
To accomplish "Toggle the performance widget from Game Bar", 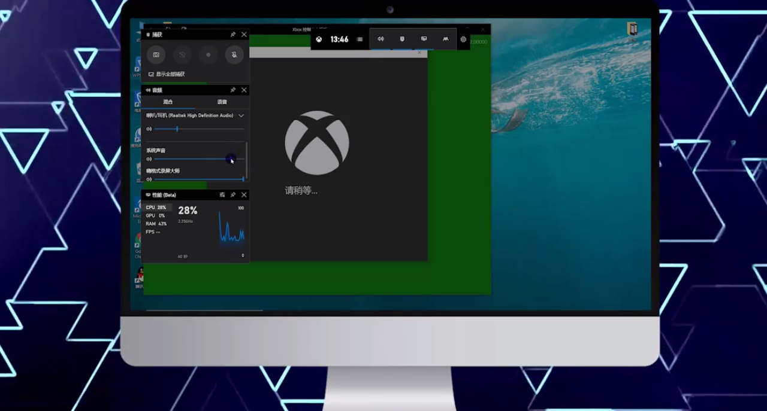I will click(424, 39).
